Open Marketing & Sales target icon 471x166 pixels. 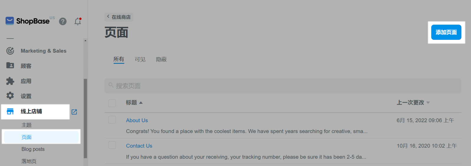tap(10, 51)
